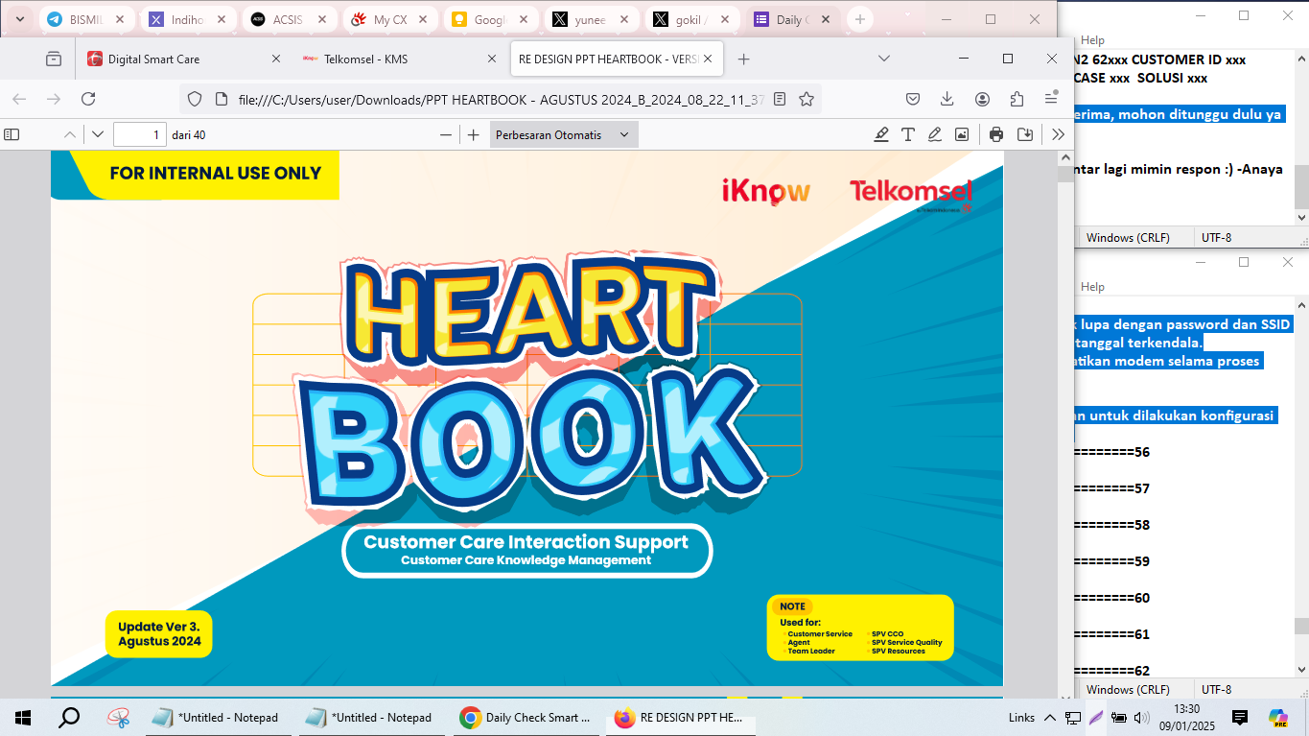Open the Links toolbar on taskbar
Image resolution: width=1309 pixels, height=736 pixels.
(1021, 717)
